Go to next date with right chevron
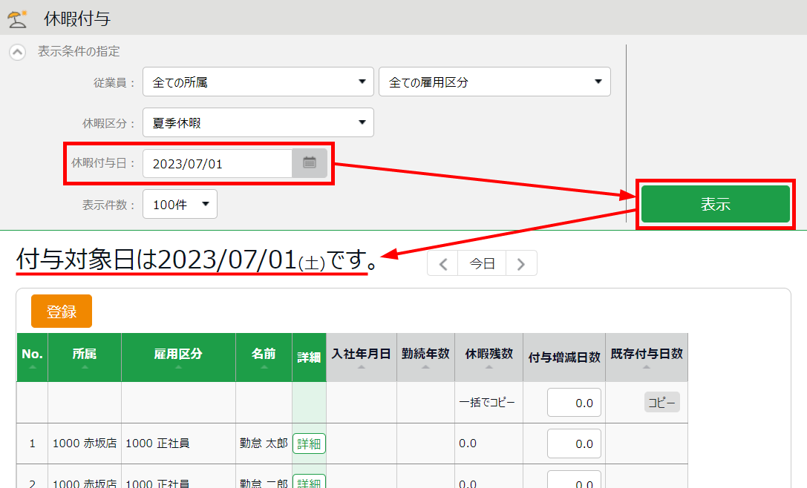The height and width of the screenshot is (488, 807). (521, 263)
